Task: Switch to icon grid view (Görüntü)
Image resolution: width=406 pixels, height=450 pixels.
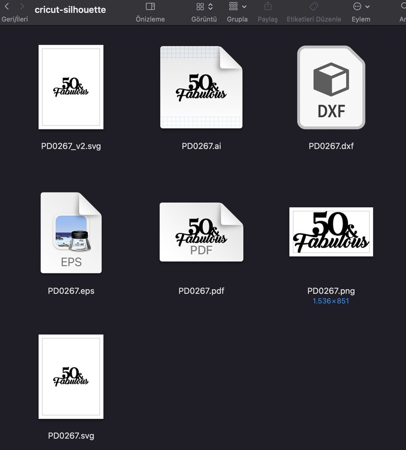Action: click(x=200, y=7)
